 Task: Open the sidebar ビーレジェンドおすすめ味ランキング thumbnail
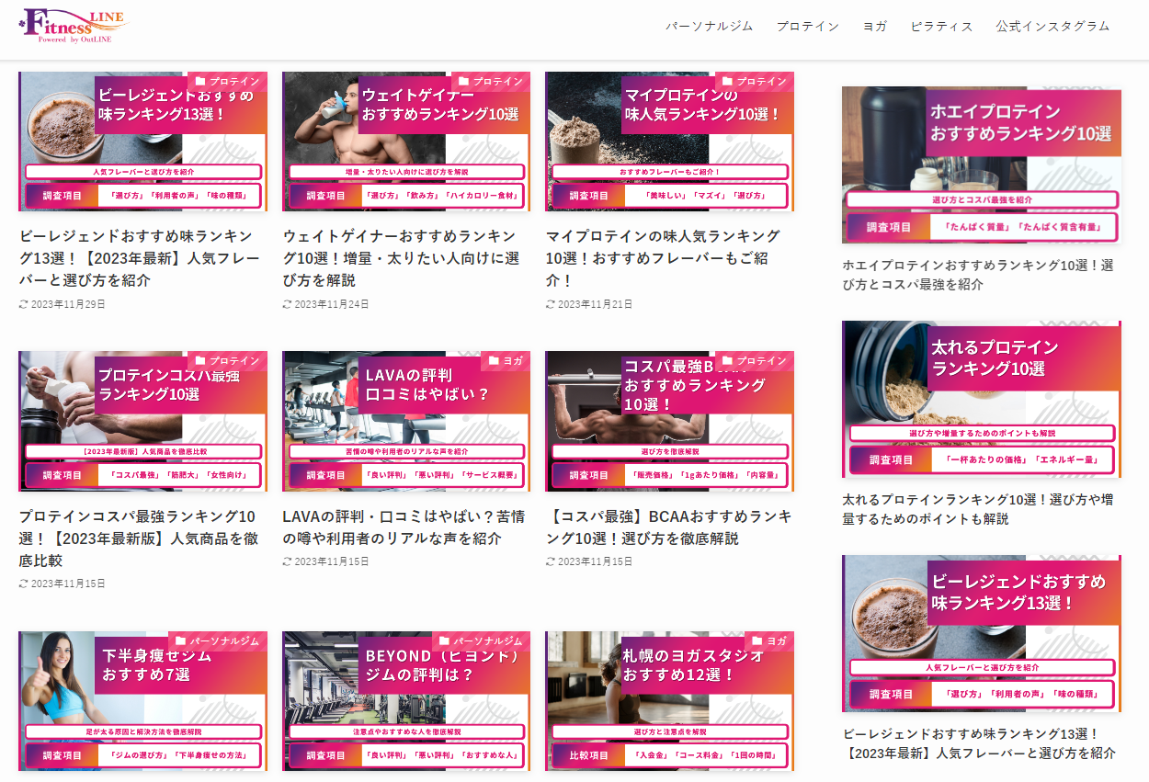pyautogui.click(x=982, y=634)
